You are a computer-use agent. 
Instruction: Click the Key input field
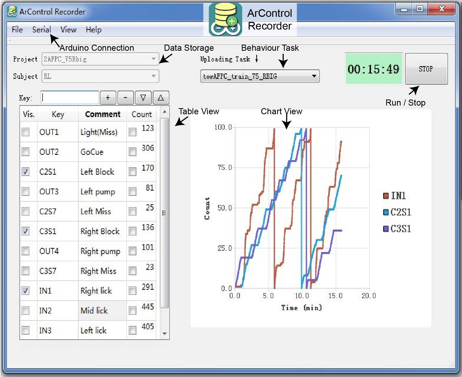coord(70,98)
